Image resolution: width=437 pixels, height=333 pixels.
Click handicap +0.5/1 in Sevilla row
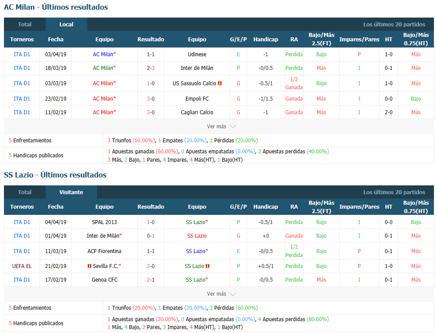(x=265, y=266)
